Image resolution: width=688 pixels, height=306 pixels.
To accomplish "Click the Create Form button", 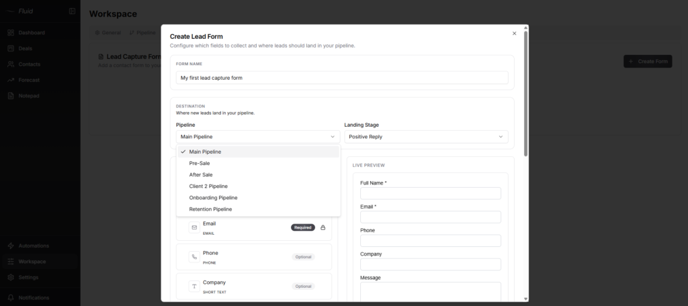I will [648, 61].
